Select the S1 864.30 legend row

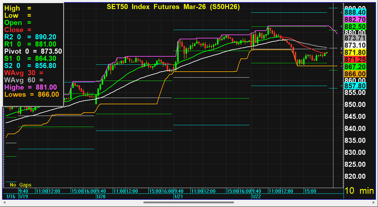point(30,58)
